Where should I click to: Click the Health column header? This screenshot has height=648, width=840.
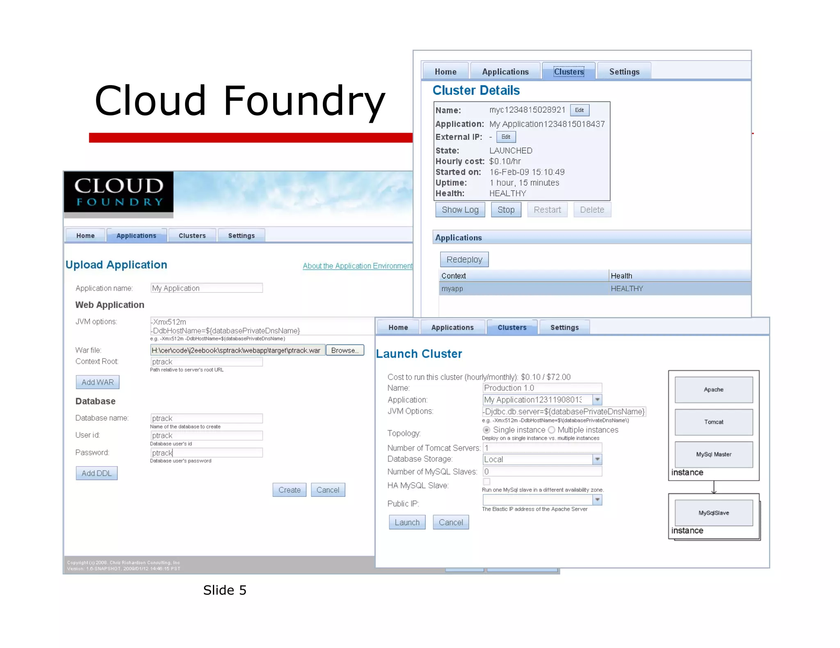coord(680,276)
